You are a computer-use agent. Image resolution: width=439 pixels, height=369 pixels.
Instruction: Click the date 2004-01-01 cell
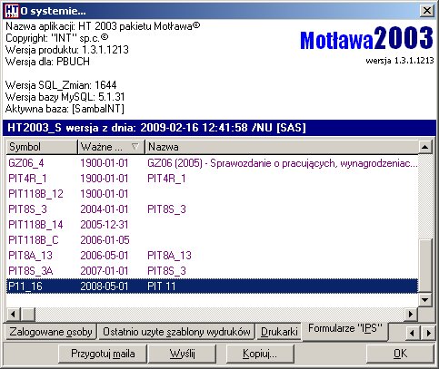pyautogui.click(x=105, y=209)
